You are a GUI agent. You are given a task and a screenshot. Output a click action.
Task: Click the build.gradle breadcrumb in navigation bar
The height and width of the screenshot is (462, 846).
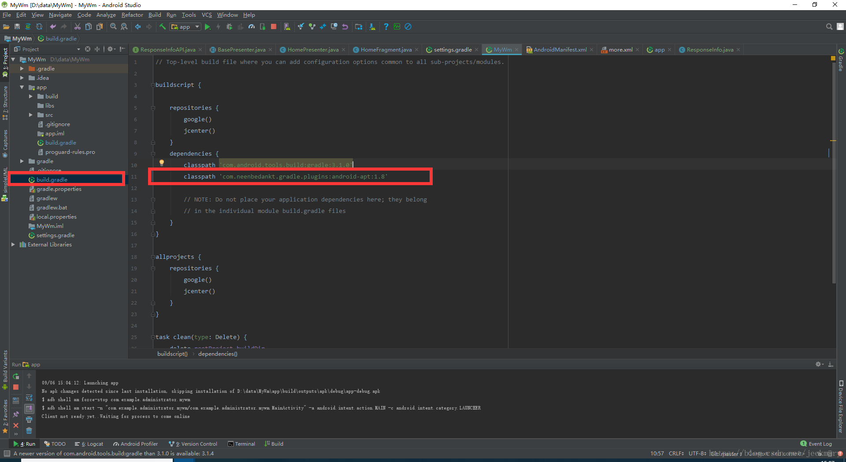coord(57,39)
